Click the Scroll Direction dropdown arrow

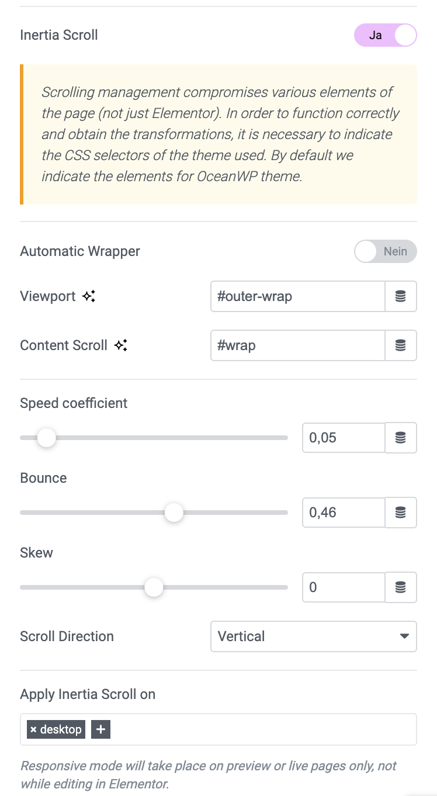[404, 636]
